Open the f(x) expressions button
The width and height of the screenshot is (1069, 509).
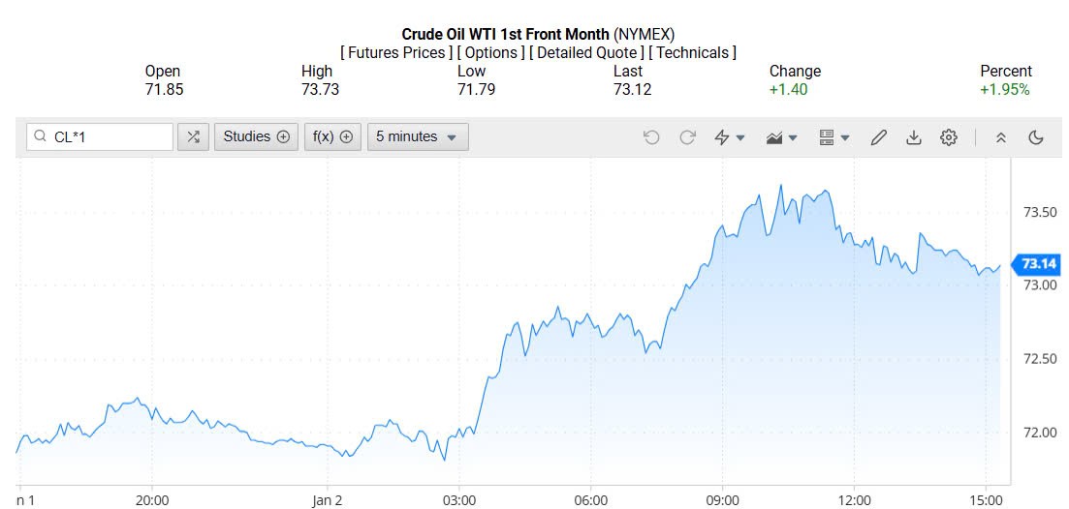pyautogui.click(x=331, y=136)
